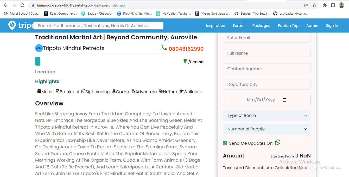Click the green rupee symbol near /Person

click(x=185, y=61)
